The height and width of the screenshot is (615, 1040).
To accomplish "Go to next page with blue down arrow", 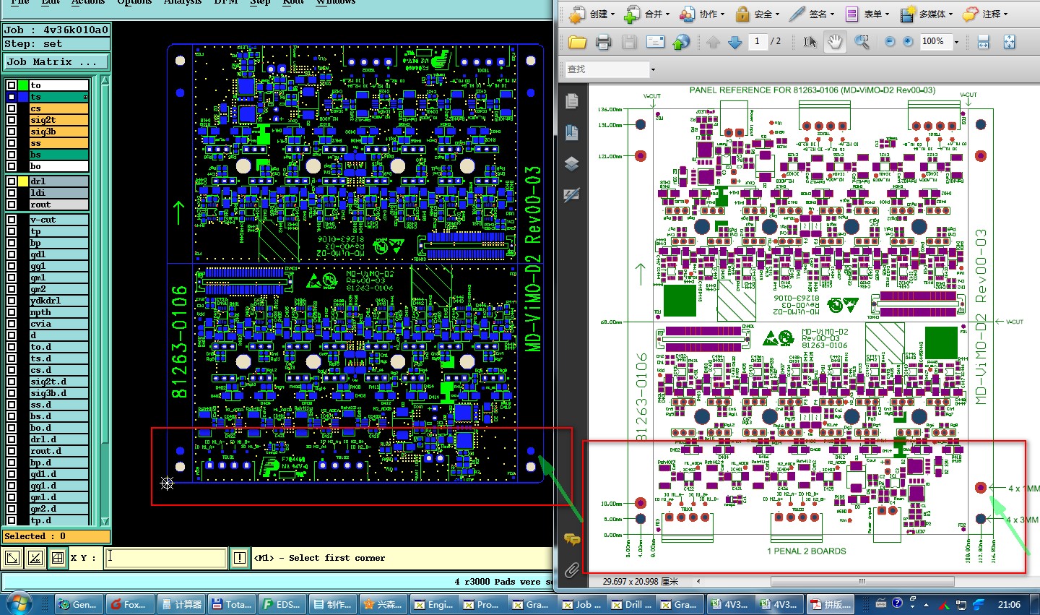I will (x=734, y=42).
